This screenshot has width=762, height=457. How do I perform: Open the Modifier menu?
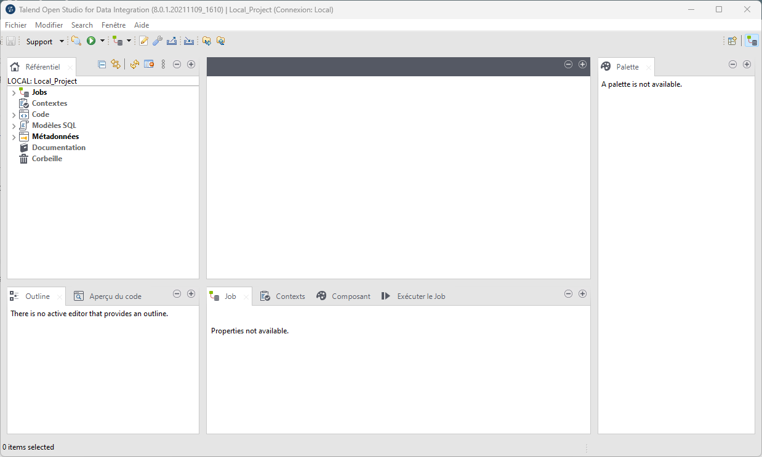click(49, 25)
